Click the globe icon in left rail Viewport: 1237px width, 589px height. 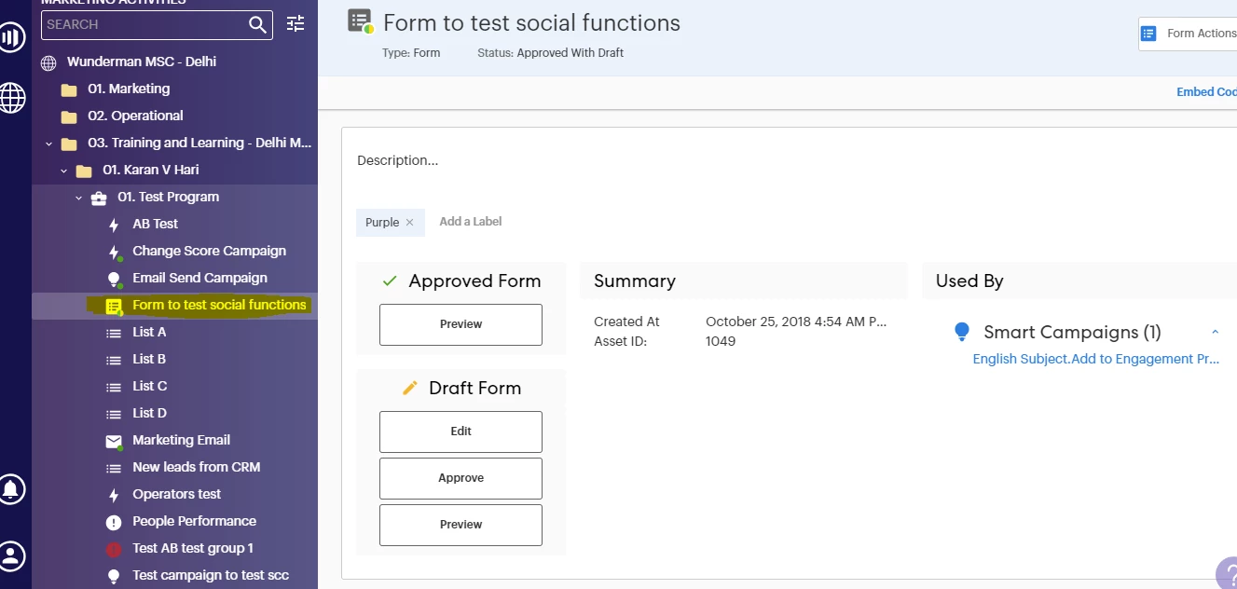(x=12, y=97)
